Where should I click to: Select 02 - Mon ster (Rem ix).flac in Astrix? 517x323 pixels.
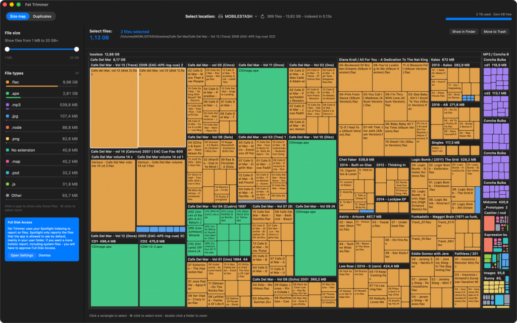click(x=346, y=230)
